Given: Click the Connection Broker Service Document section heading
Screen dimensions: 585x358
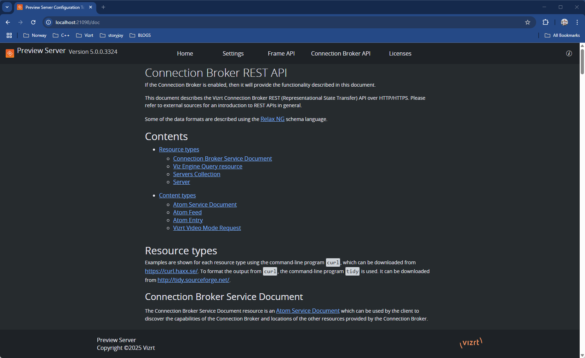Looking at the screenshot, I should tap(224, 297).
